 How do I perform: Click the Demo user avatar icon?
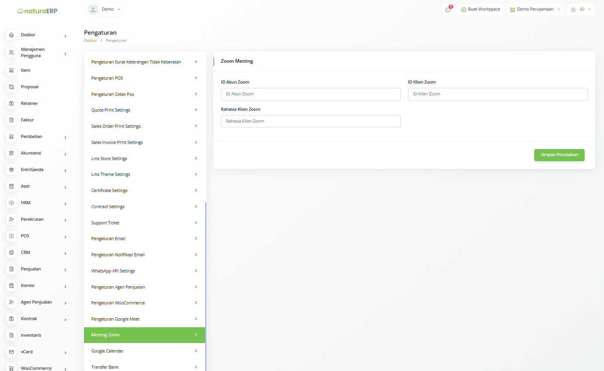93,9
